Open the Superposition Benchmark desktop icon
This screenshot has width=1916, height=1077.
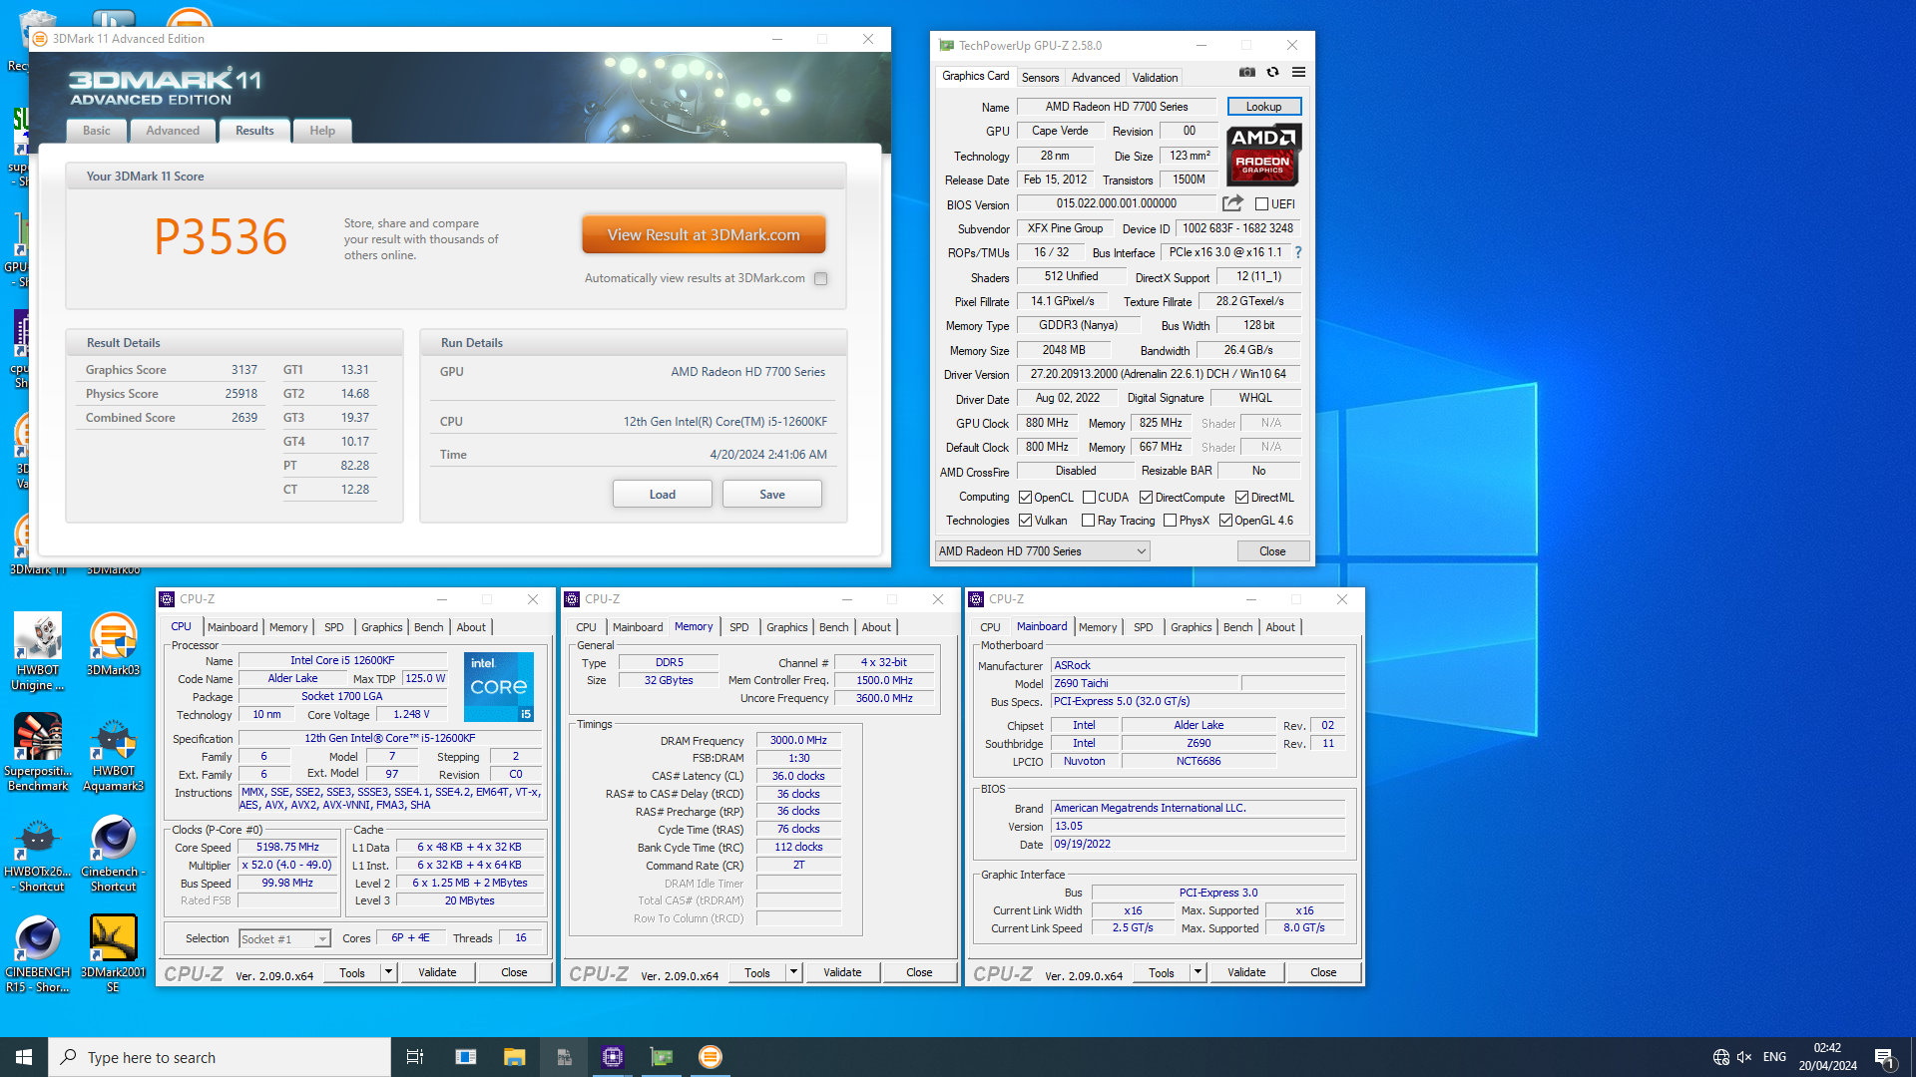[38, 753]
